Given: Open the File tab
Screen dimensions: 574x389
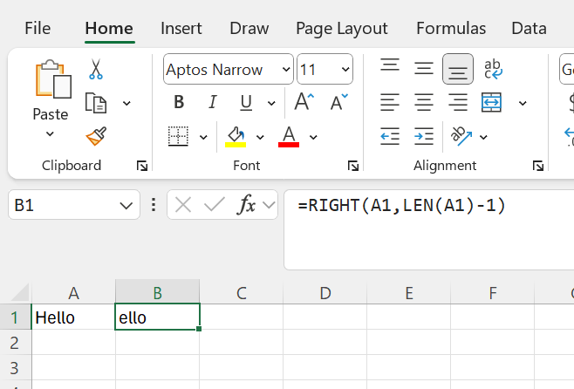Looking at the screenshot, I should pos(38,29).
